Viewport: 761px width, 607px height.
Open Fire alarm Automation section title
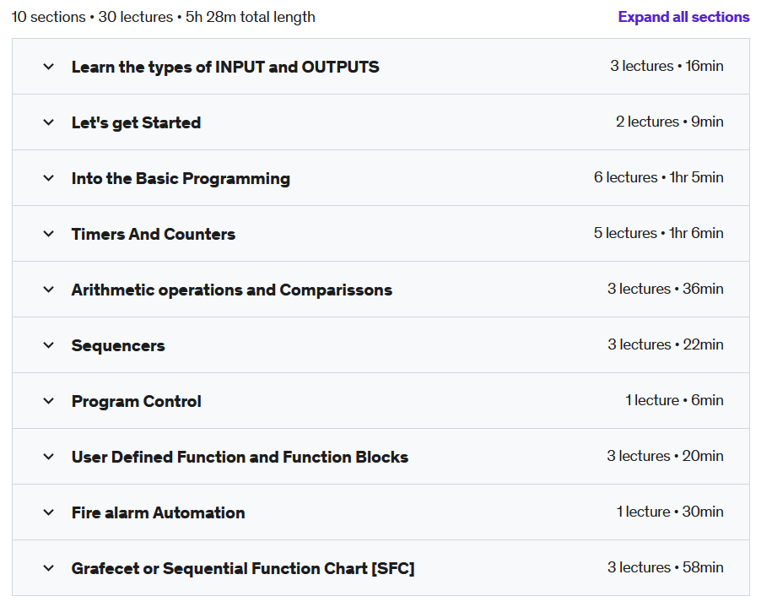(158, 512)
